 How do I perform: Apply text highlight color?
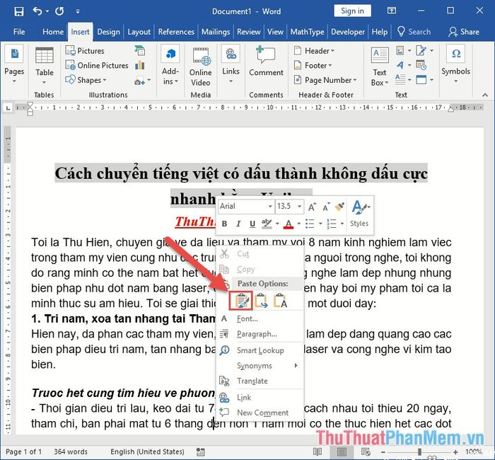tap(267, 224)
